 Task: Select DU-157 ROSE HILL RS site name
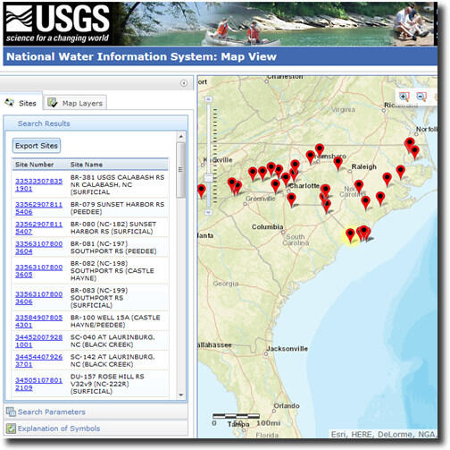pyautogui.click(x=107, y=384)
